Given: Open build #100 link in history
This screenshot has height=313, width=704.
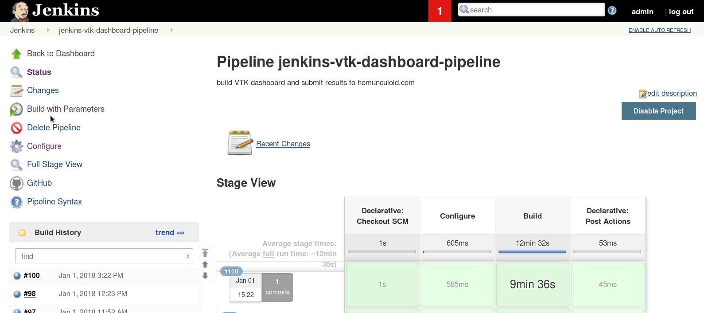Looking at the screenshot, I should click(32, 276).
